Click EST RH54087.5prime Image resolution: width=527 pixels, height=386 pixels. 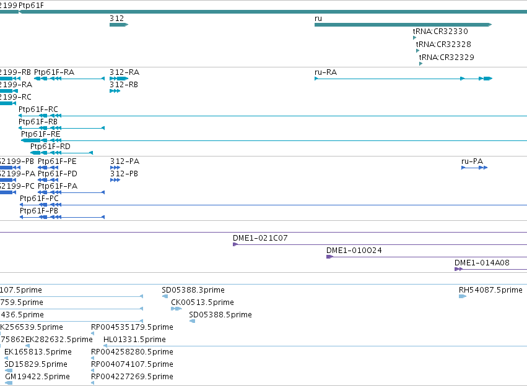tap(490, 290)
